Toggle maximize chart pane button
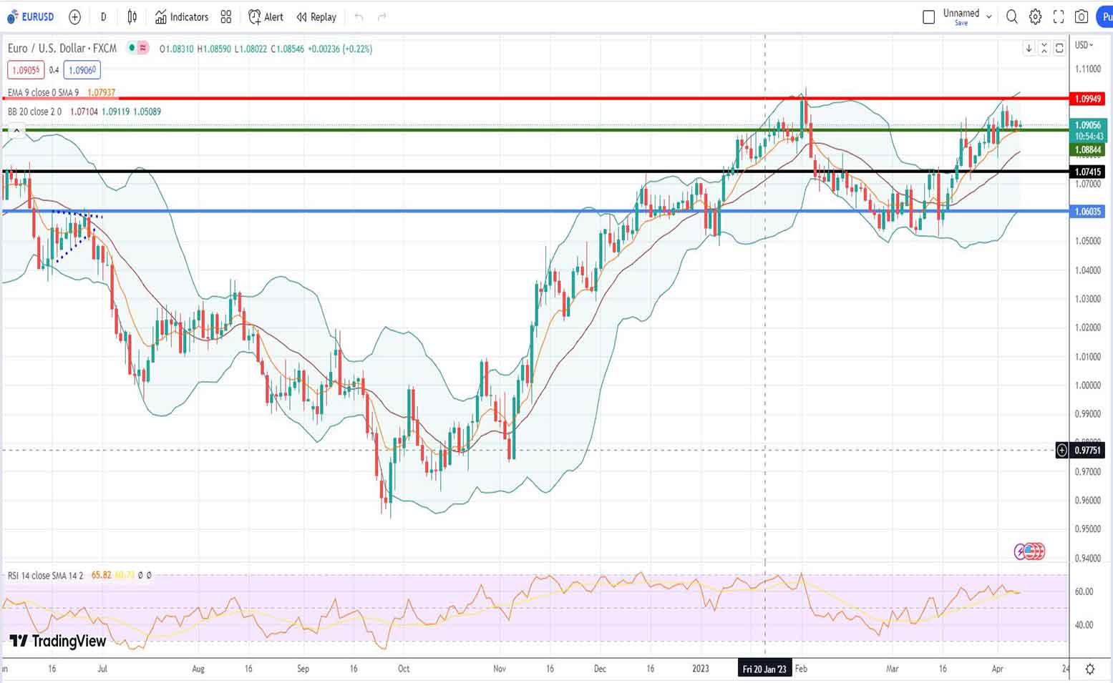Image resolution: width=1113 pixels, height=683 pixels. (x=1059, y=48)
